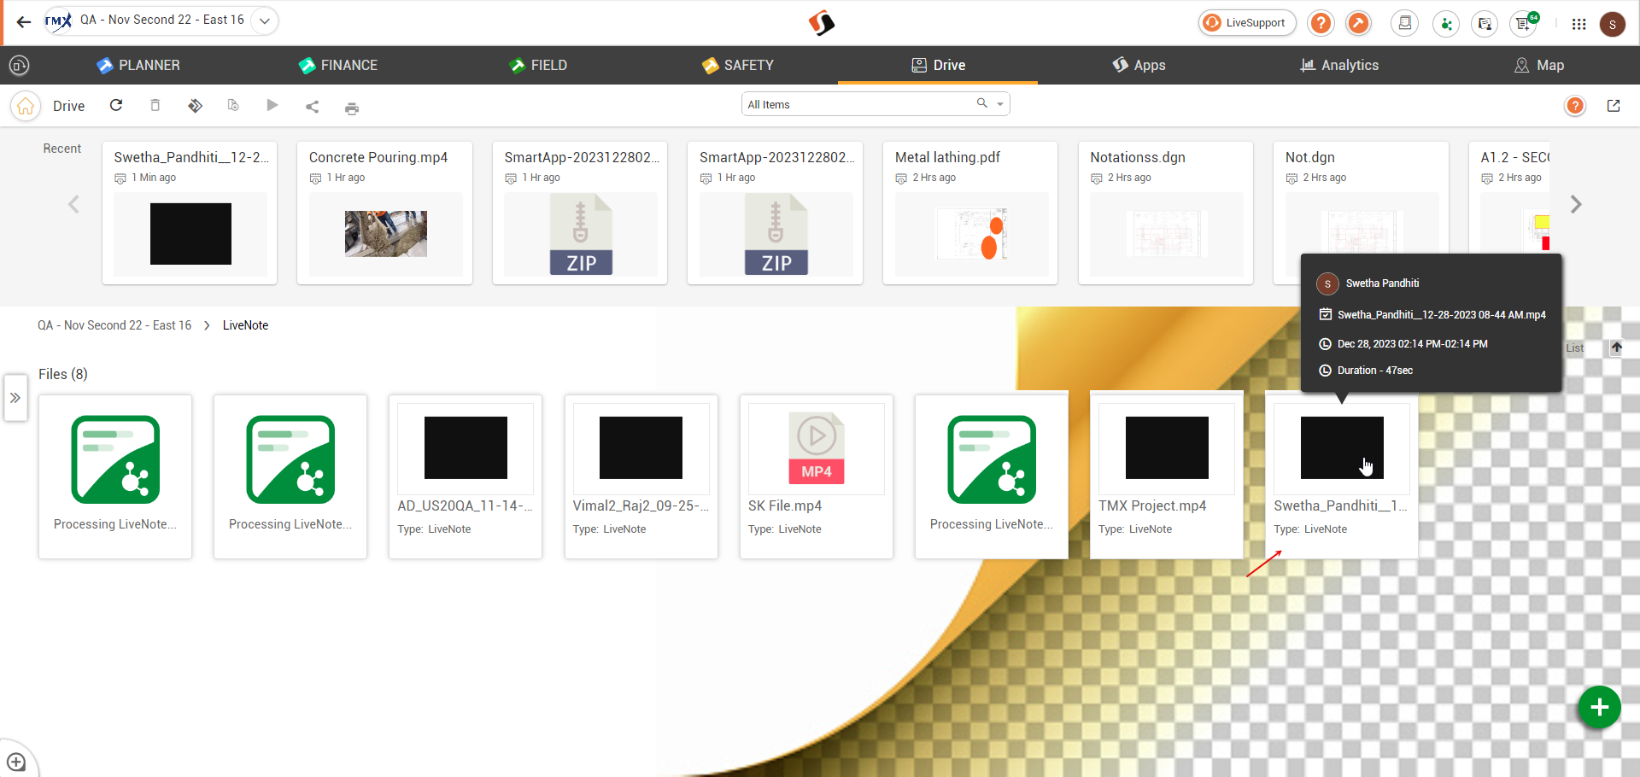Click the delete trash icon in toolbar
The image size is (1640, 777).
(155, 105)
